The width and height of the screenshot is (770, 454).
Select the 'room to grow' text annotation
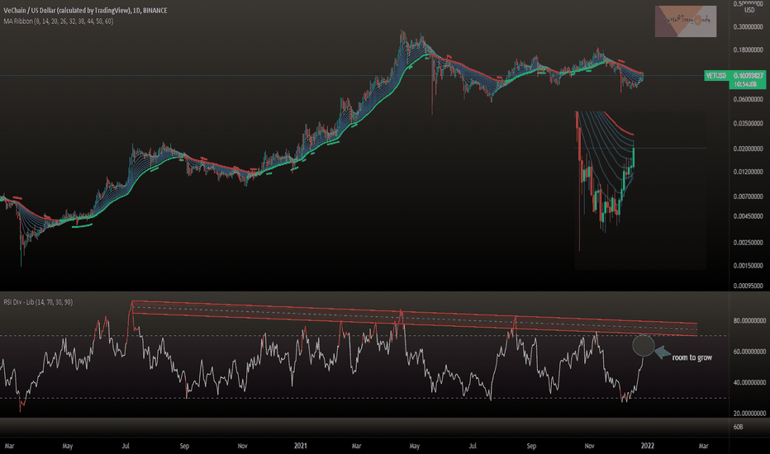point(692,357)
